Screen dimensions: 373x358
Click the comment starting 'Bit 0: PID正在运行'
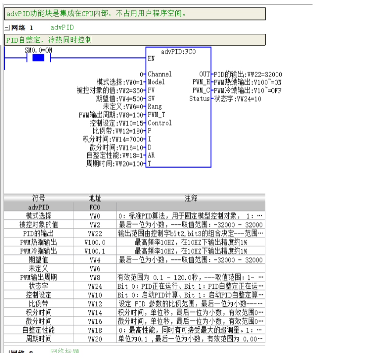tap(191, 286)
